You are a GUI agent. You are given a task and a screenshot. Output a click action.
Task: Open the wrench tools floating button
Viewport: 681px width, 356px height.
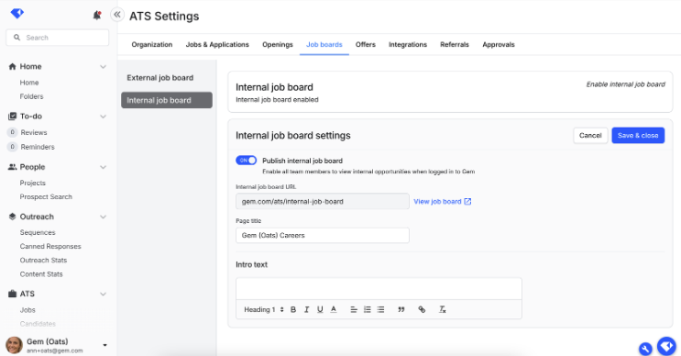(x=645, y=348)
